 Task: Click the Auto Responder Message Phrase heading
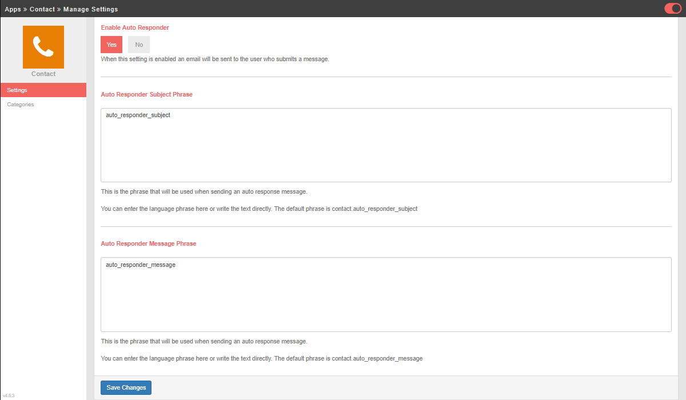click(x=148, y=243)
